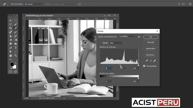The height and width of the screenshot is (108, 193).
Task: Click the input midtone gamma slider
Action: pyautogui.click(x=120, y=65)
